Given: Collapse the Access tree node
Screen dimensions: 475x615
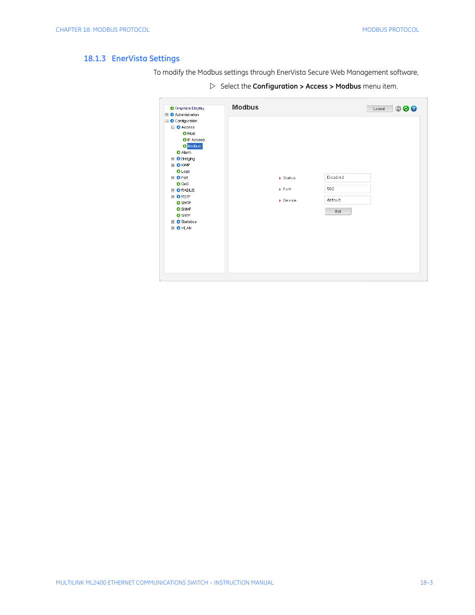Looking at the screenshot, I should click(173, 127).
